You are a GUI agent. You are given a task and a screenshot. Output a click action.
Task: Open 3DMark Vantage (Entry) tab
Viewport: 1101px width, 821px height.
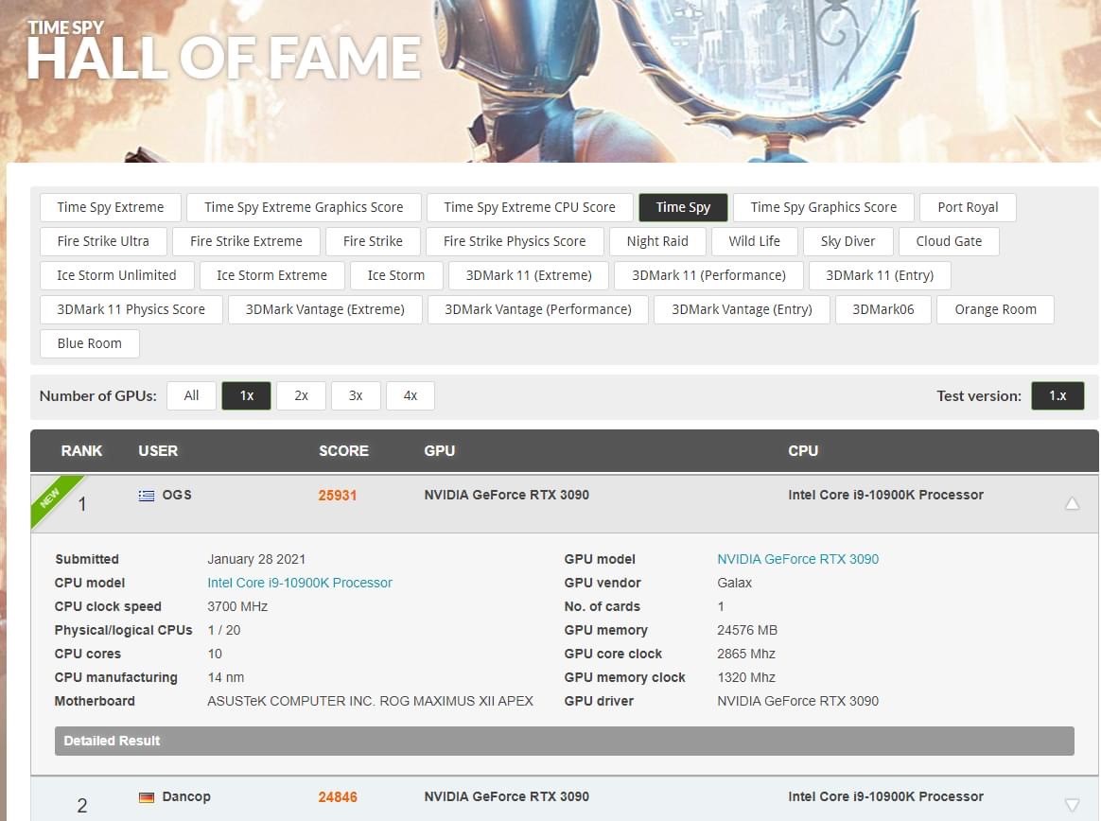(742, 309)
